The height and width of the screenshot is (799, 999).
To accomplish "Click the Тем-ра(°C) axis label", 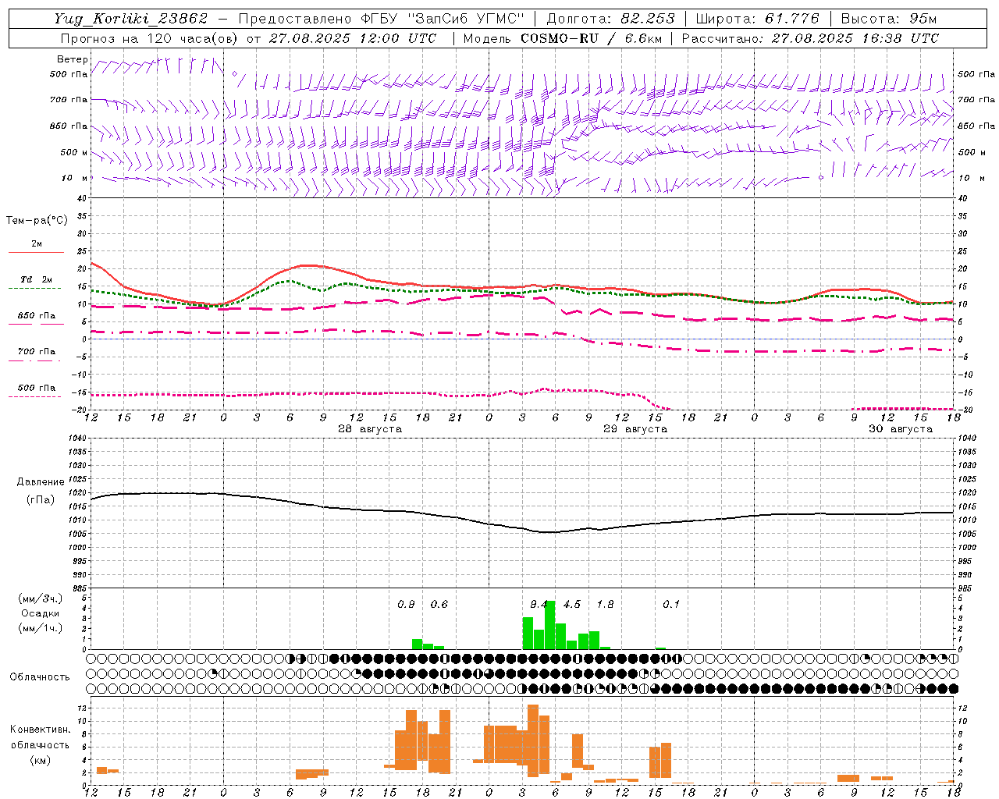I will click(37, 221).
